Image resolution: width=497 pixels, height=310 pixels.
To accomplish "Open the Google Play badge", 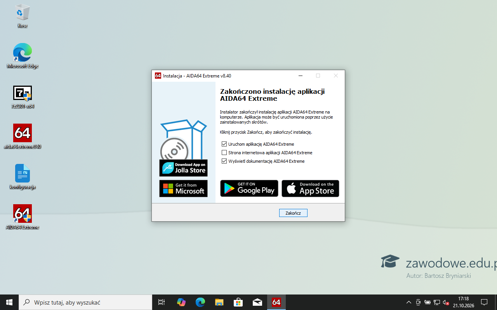I will tap(249, 188).
